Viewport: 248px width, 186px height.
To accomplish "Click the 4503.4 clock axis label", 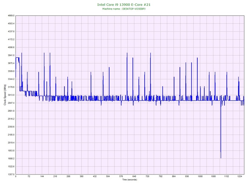I will pyautogui.click(x=11, y=24).
